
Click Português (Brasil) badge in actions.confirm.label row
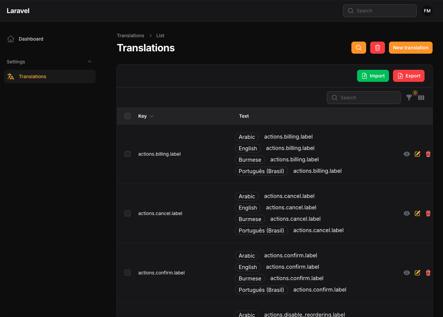pos(261,290)
